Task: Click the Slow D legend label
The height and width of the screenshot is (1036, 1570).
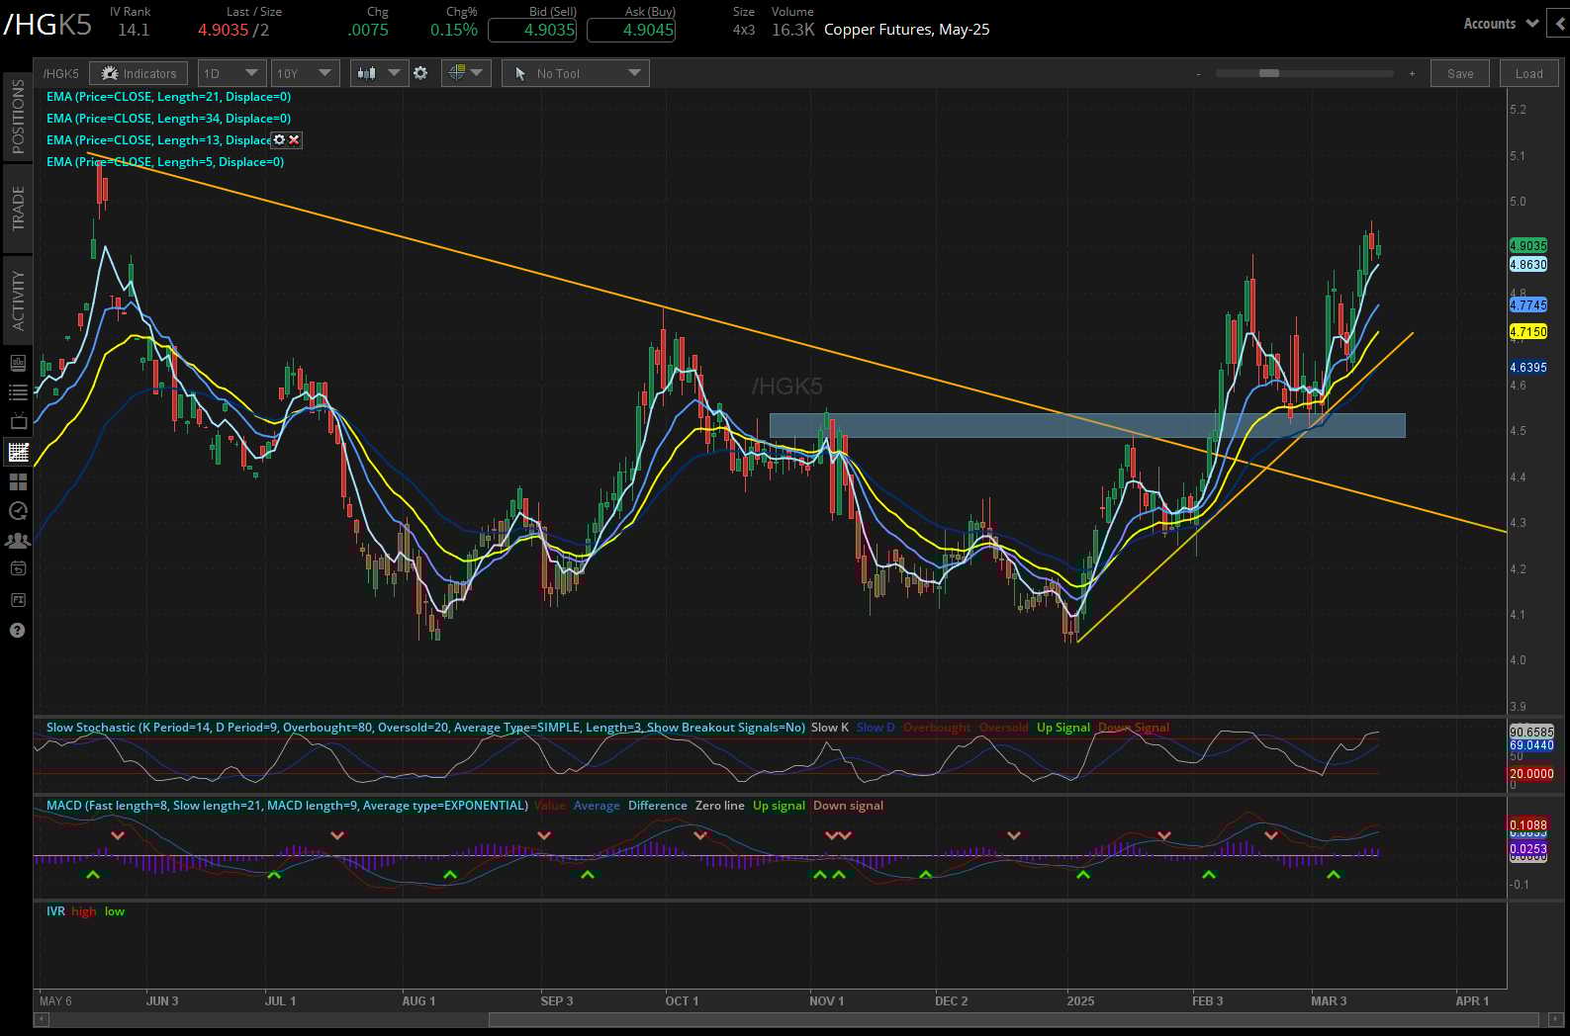Action: 876,728
